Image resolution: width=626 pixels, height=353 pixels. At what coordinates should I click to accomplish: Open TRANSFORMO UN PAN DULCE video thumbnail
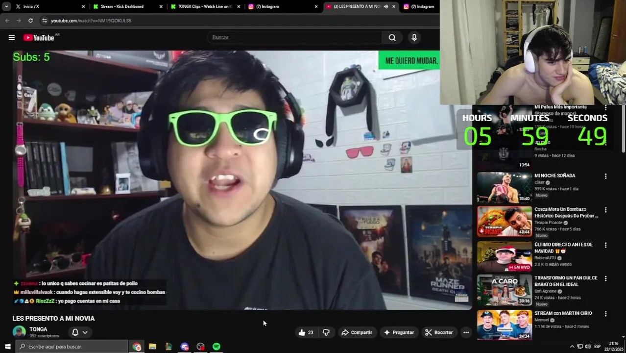pyautogui.click(x=504, y=290)
